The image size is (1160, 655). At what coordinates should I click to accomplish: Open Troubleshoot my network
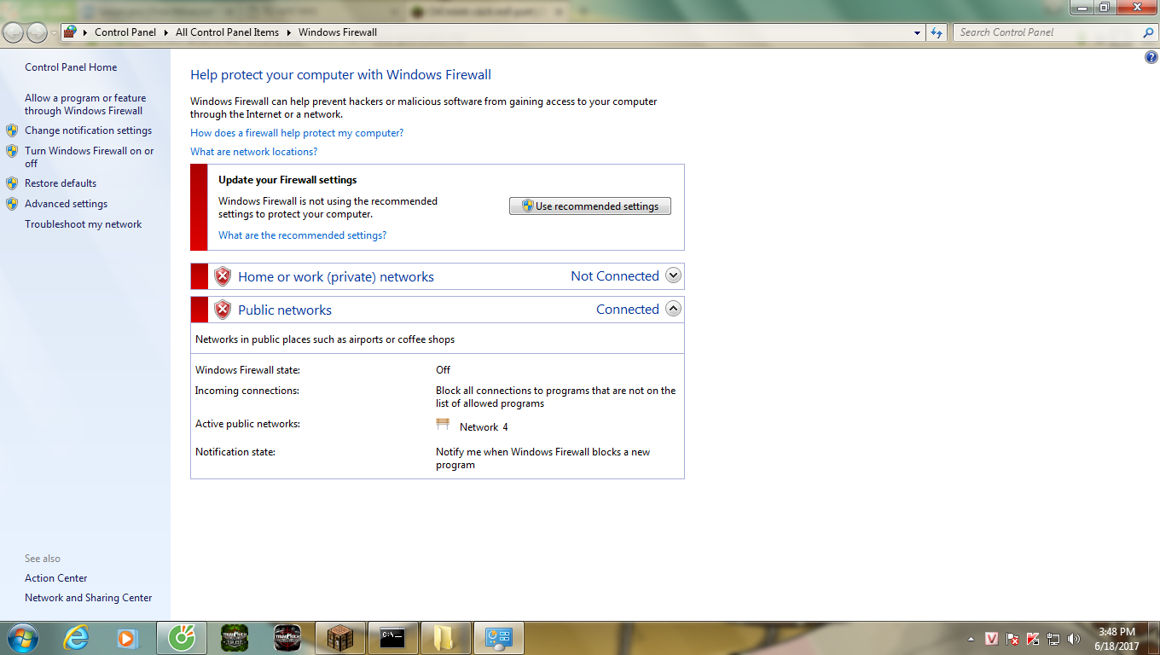(x=83, y=224)
